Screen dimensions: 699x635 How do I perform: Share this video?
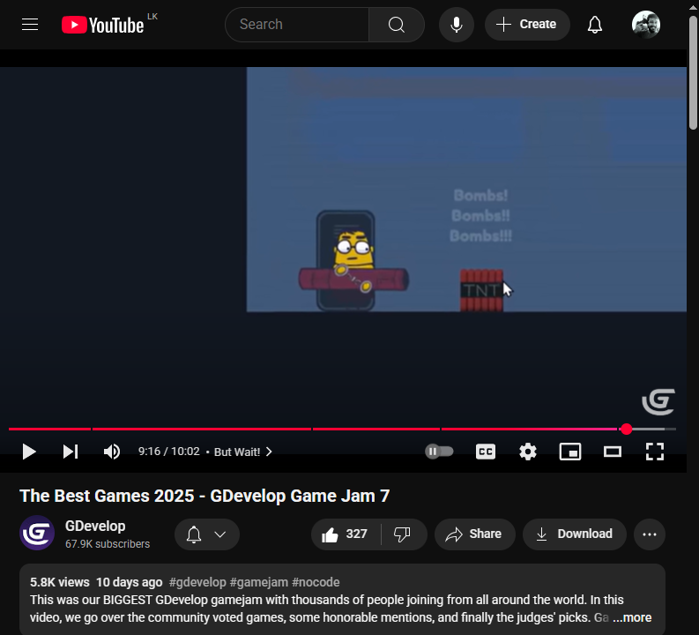475,534
